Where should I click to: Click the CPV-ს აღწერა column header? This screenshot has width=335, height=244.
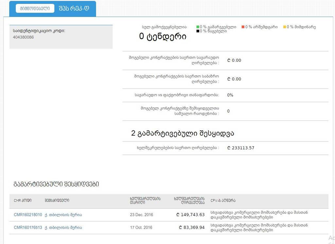(x=223, y=201)
